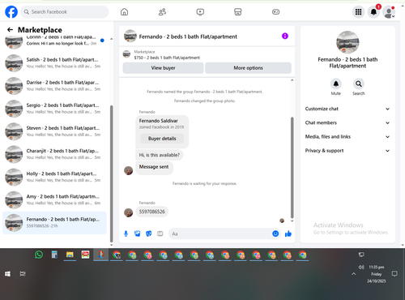Send a thumbs-up like
The width and height of the screenshot is (405, 300).
[288, 234]
